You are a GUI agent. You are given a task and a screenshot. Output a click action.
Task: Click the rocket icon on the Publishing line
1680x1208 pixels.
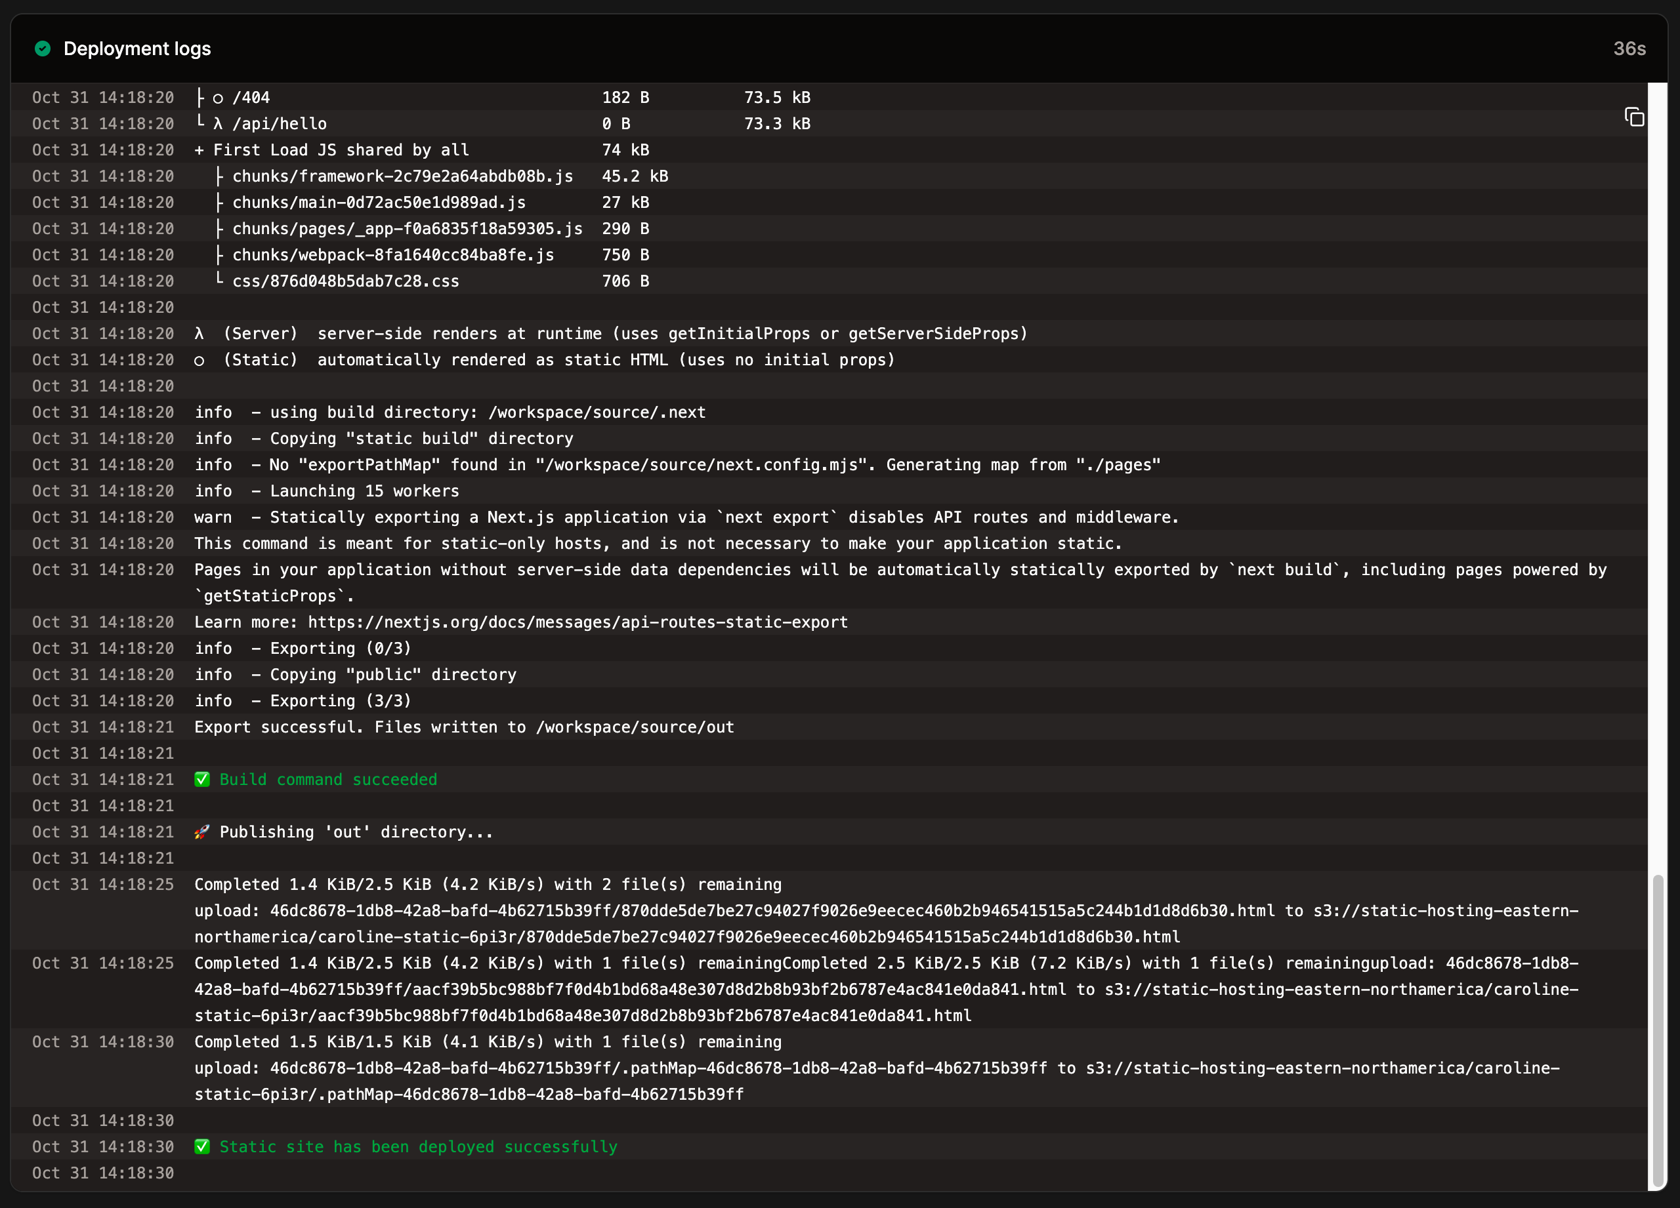(x=201, y=832)
